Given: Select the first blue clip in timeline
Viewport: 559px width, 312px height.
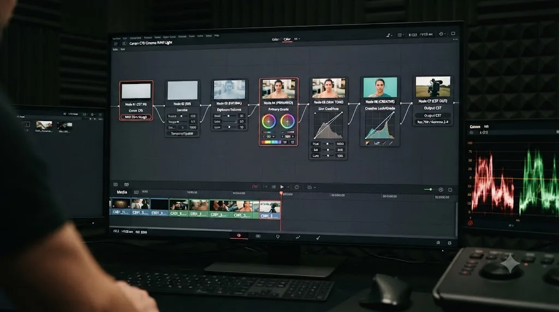Looking at the screenshot, I should 121,207.
